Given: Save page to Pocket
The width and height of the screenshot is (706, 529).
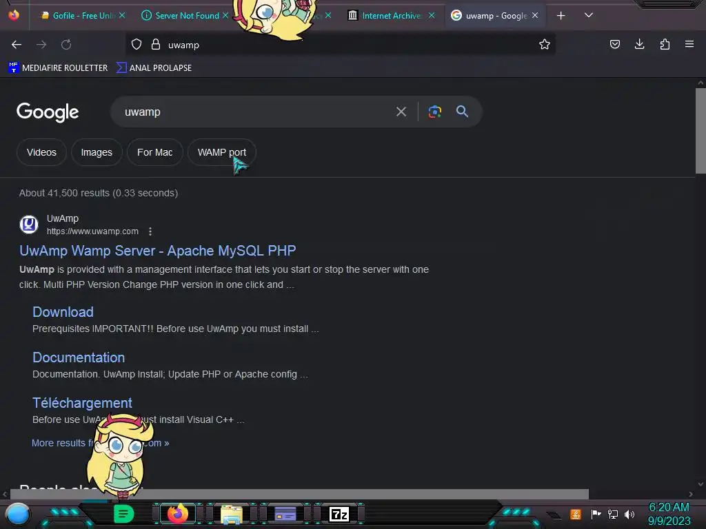Looking at the screenshot, I should click(614, 44).
